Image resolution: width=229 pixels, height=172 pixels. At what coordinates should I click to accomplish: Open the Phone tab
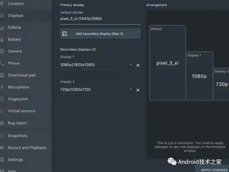[26, 63]
